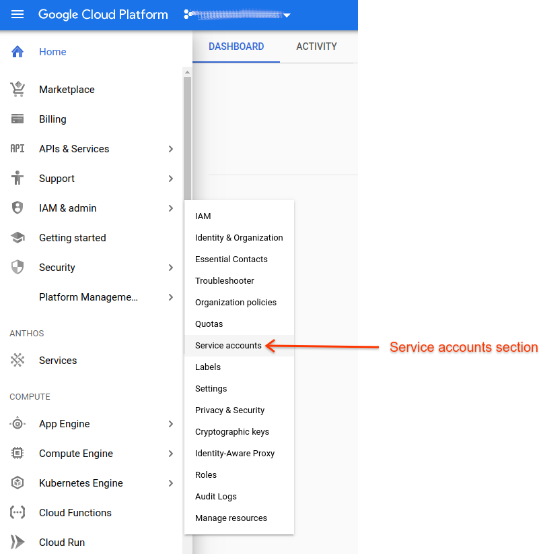
Task: Click the Kubernetes Engine hexagon icon
Action: [x=17, y=483]
